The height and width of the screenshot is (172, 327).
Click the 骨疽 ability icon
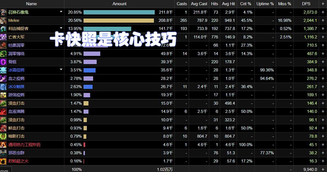tap(3, 62)
